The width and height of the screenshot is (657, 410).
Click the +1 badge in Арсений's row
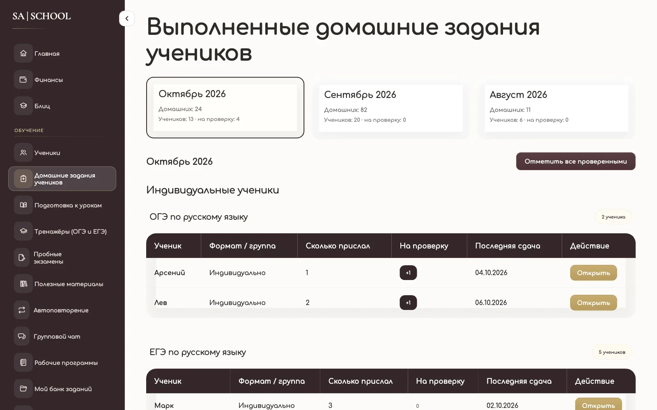(x=408, y=273)
